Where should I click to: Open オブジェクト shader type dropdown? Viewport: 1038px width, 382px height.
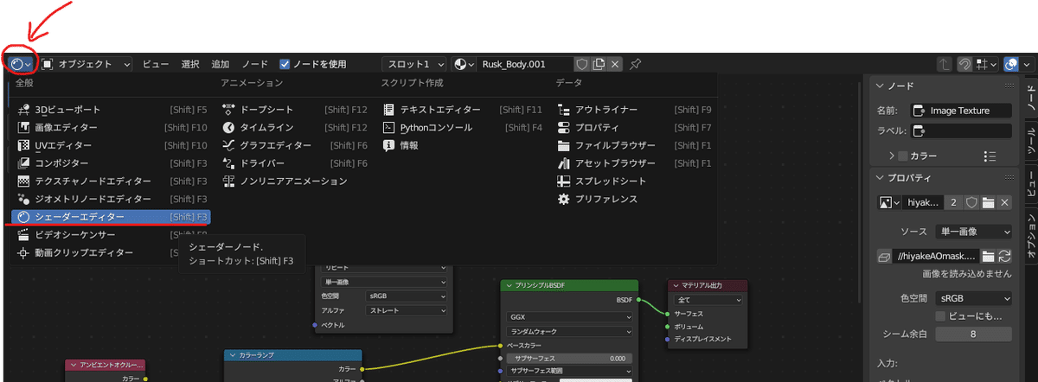[86, 64]
